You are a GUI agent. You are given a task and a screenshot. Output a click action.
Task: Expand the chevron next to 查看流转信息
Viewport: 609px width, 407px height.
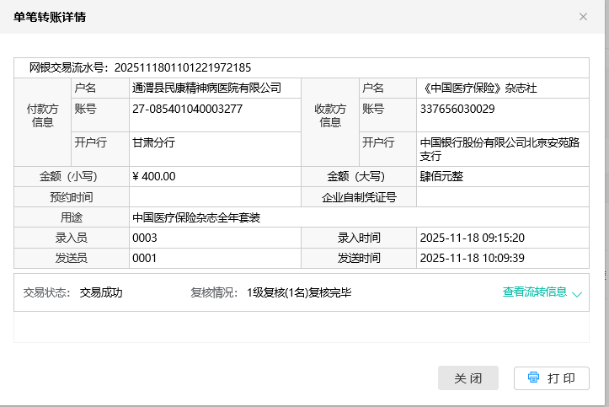577,294
